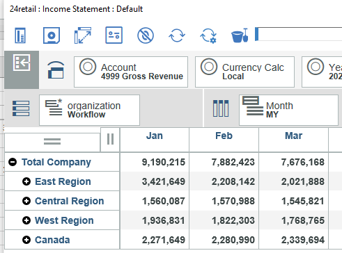Open the organization Workflow row dimension tile
The width and height of the screenshot is (342, 253).
click(x=89, y=110)
